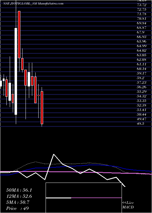
Task: Click the <<Live MACD label
Action: coord(128,205)
